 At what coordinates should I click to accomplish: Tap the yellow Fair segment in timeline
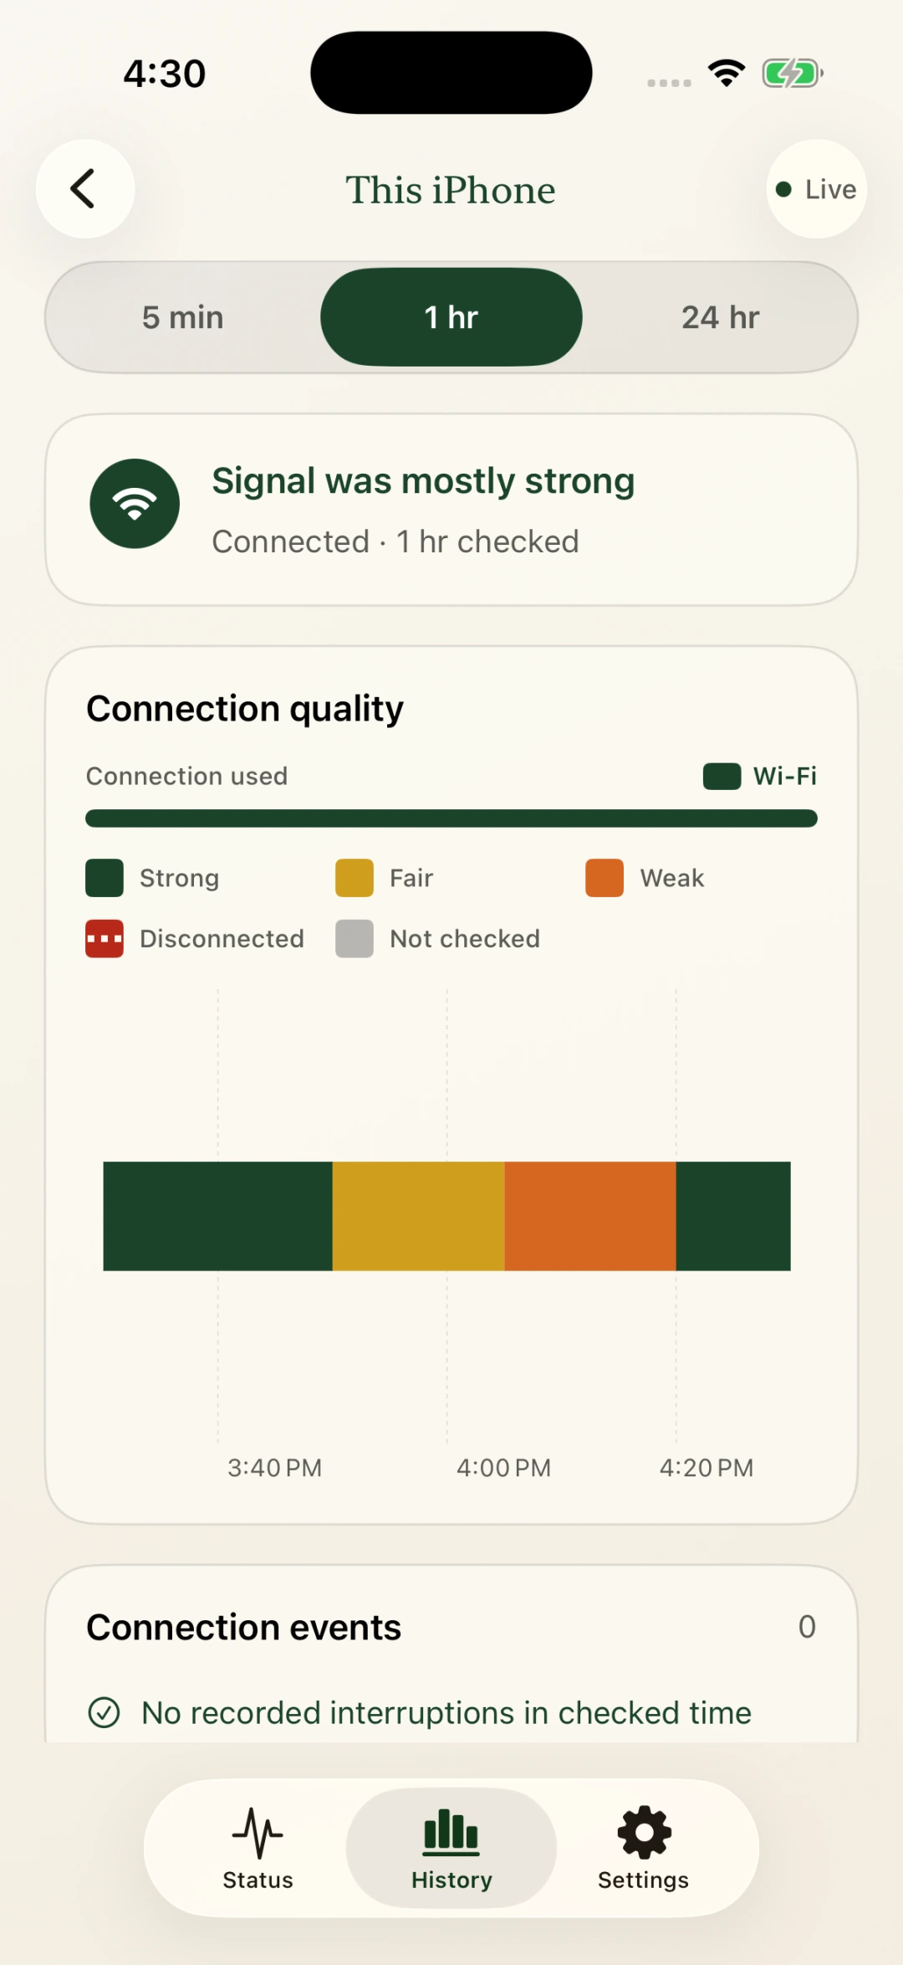[x=418, y=1216]
